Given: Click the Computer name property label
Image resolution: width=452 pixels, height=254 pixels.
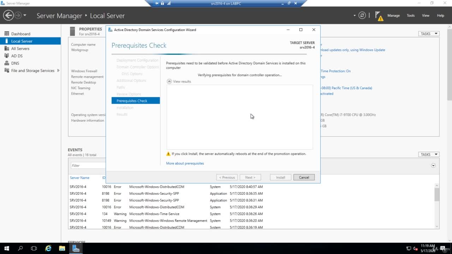Looking at the screenshot, I should 83,44.
